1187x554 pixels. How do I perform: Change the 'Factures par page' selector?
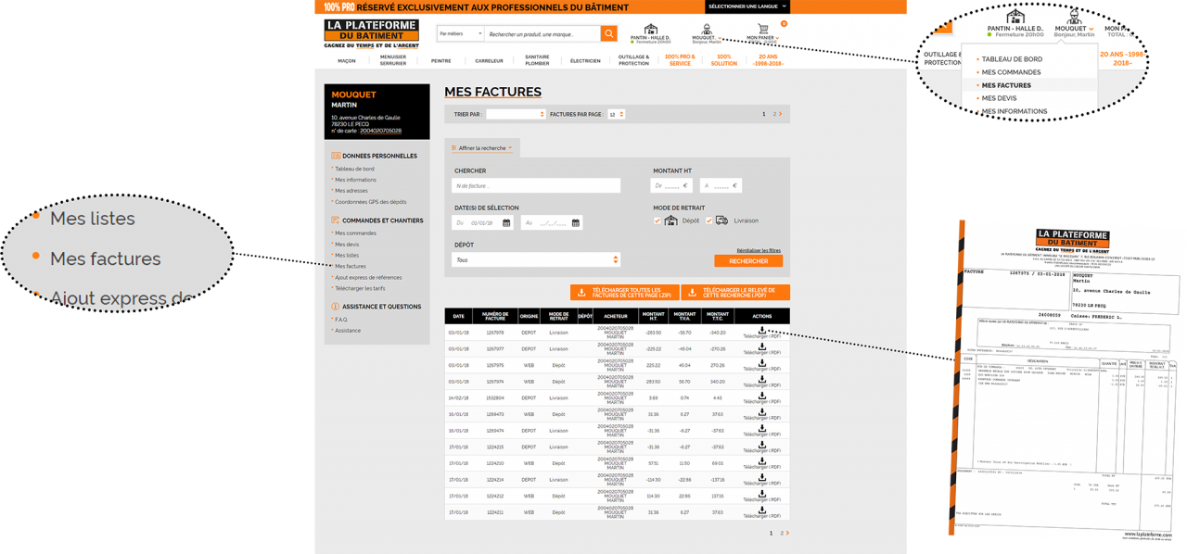point(616,114)
